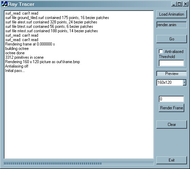Click the Ray Tracer title bar app icon
Screen dimensions: 190x169
(x=4, y=4)
